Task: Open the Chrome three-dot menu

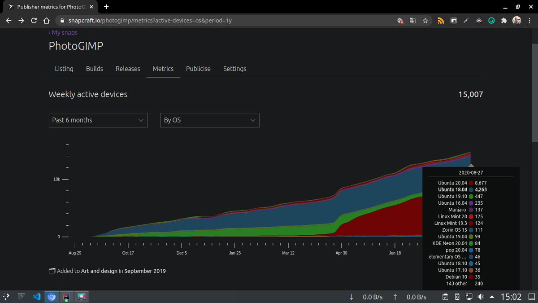Action: point(529,21)
